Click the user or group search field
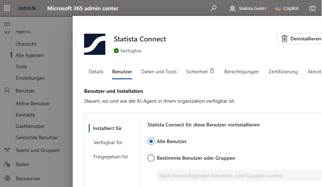 239,176
